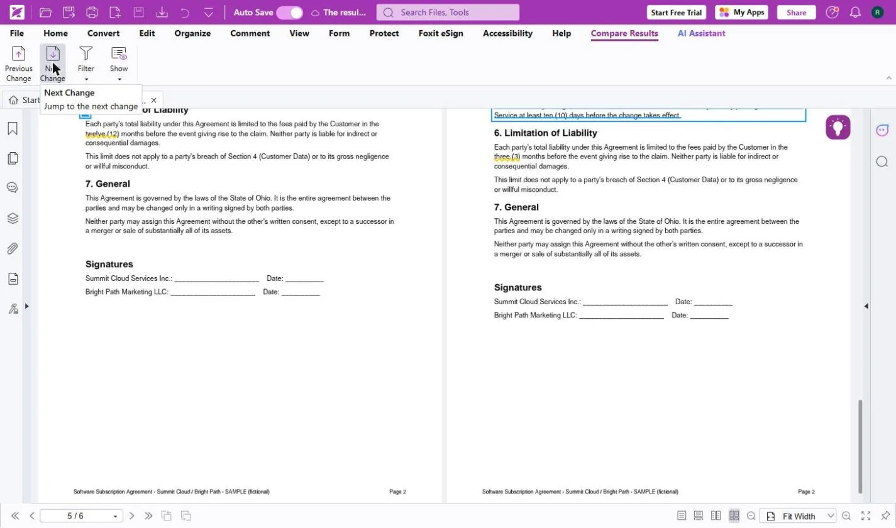Toggle the Auto Save switch
This screenshot has height=528, width=896.
(x=289, y=13)
